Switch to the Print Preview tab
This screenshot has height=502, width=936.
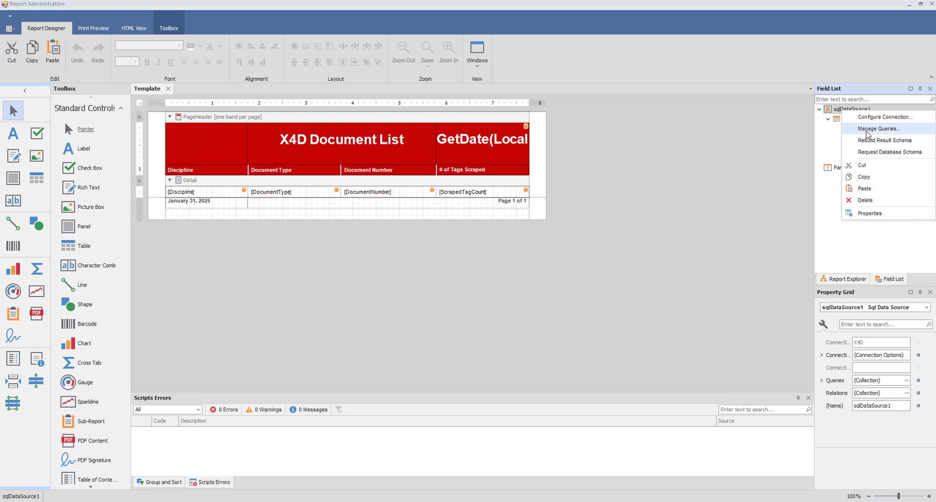pyautogui.click(x=93, y=28)
